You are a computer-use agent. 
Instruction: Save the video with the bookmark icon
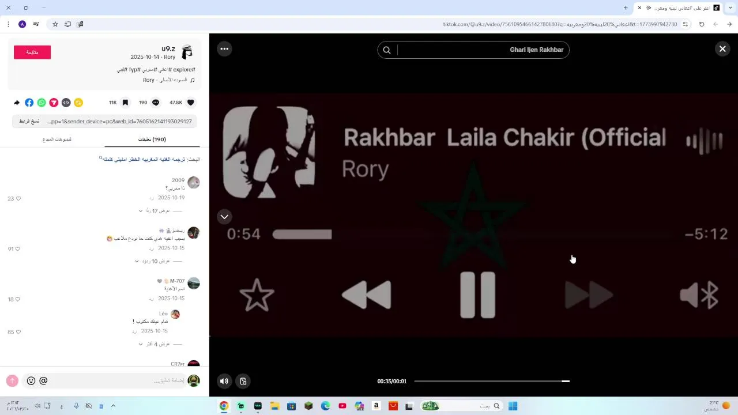click(x=125, y=103)
